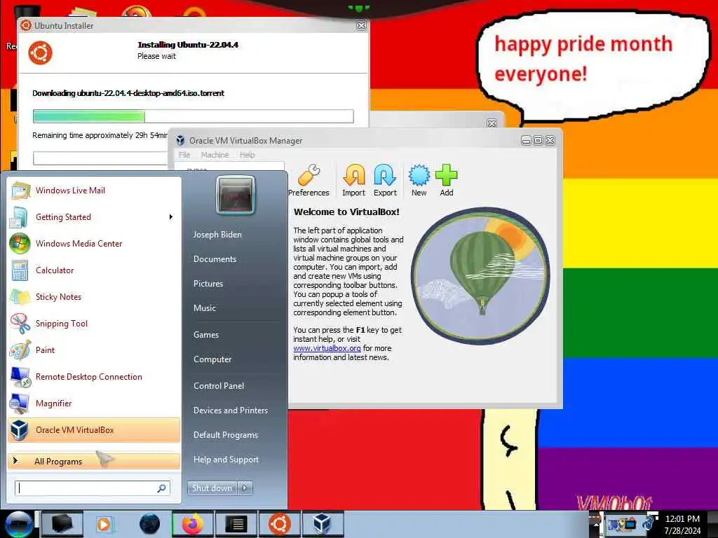
Task: Open Computer from Start menu
Action: point(212,359)
